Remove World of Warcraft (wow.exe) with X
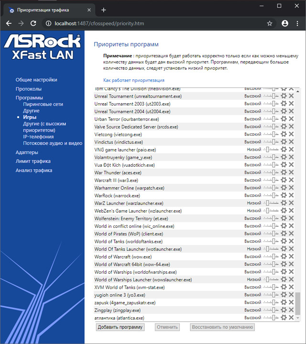Image resolution: width=306 pixels, height=344 pixels. 291,257
